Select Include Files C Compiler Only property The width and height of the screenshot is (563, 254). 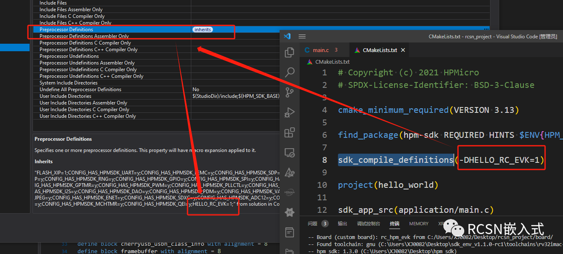tap(261, 16)
